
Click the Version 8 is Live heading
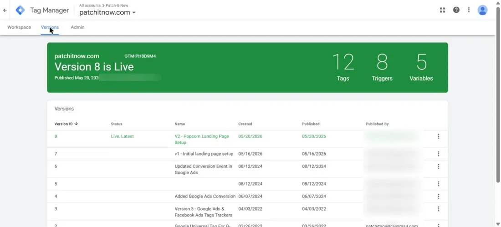point(94,67)
